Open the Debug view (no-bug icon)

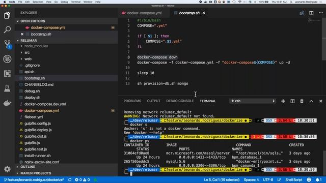click(x=7, y=59)
